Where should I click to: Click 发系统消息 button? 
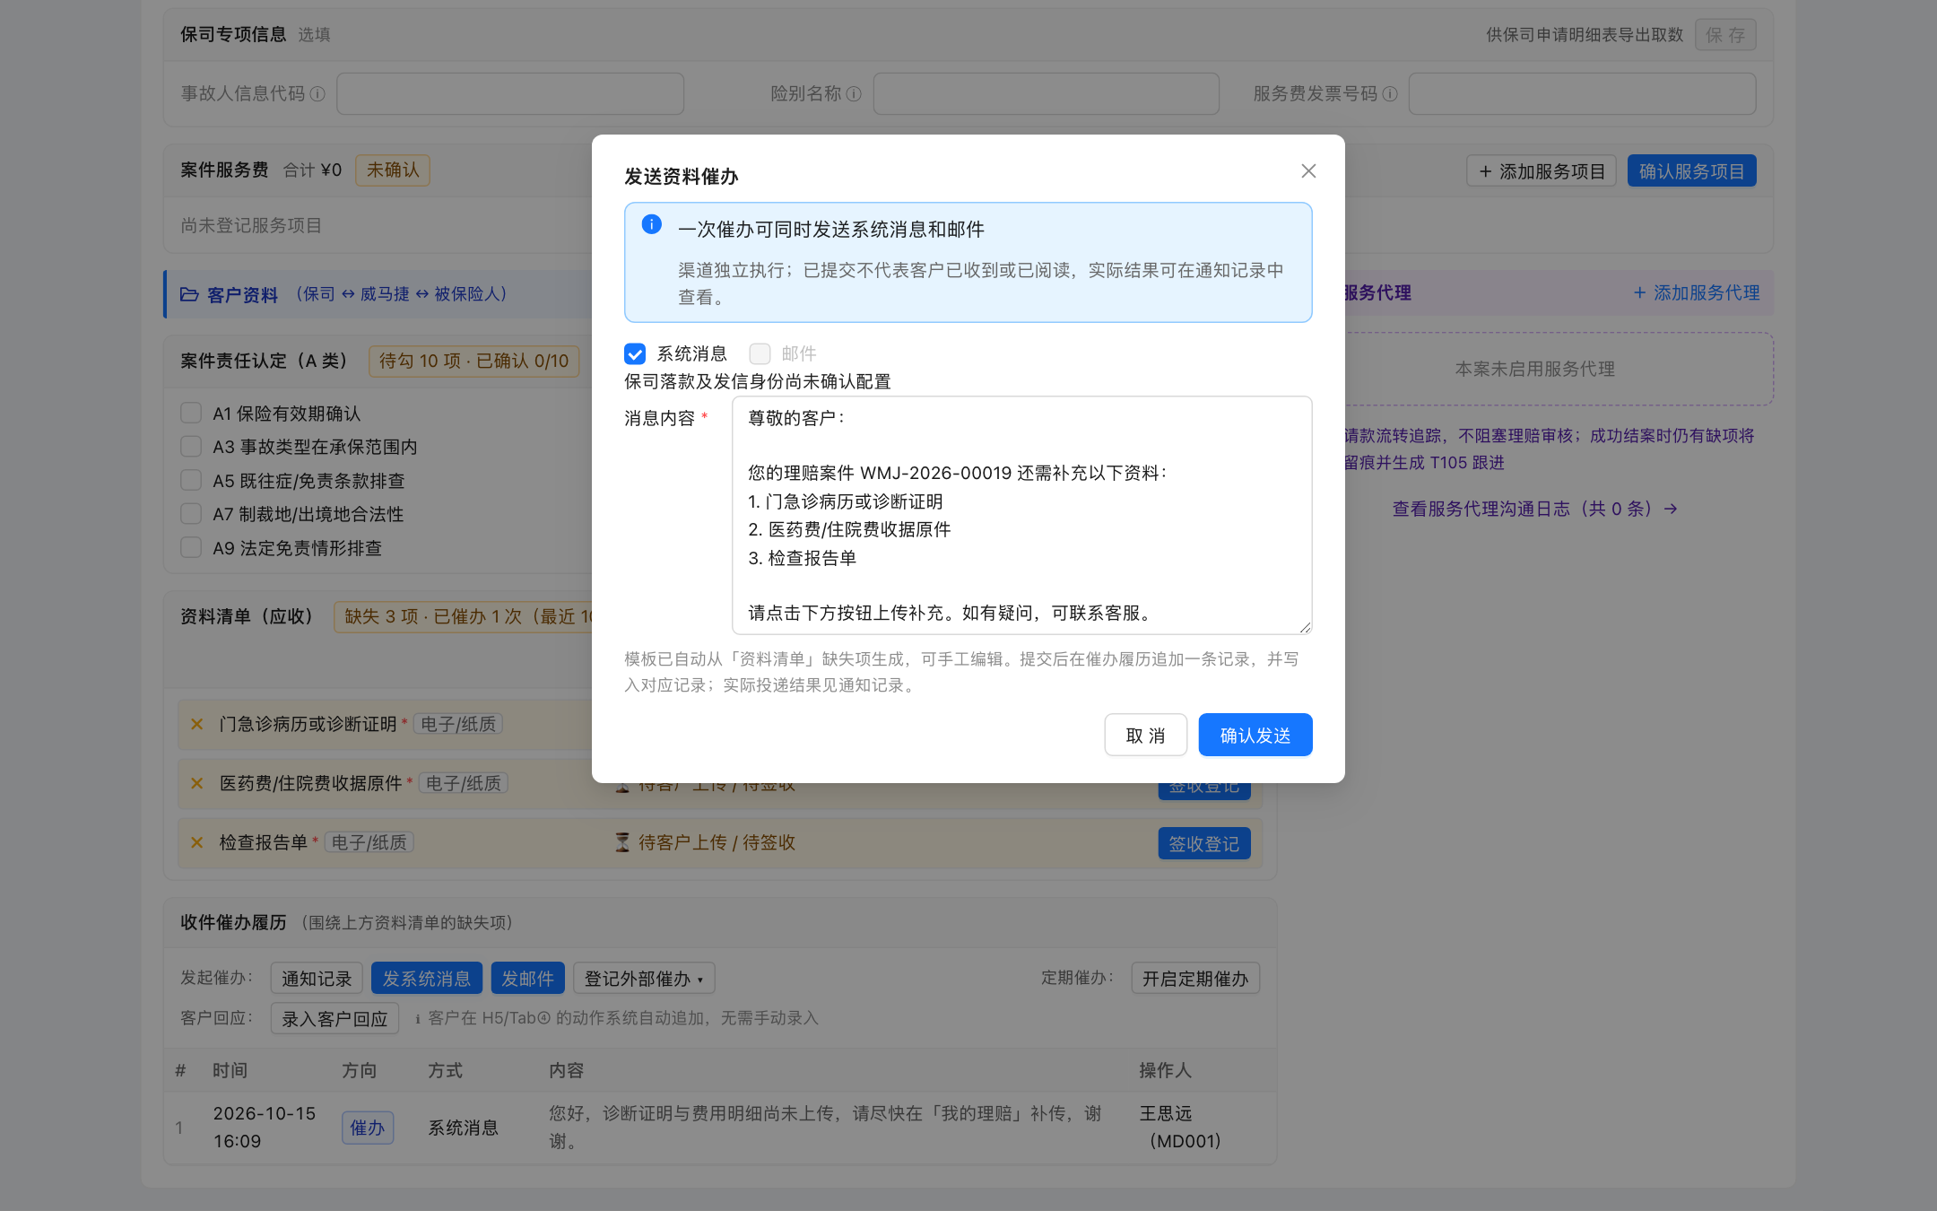(427, 978)
